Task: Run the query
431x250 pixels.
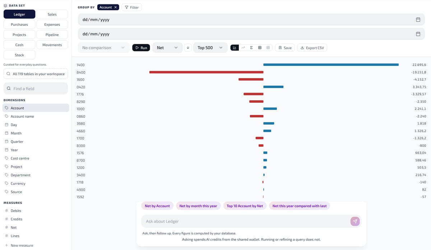Action: [x=141, y=47]
